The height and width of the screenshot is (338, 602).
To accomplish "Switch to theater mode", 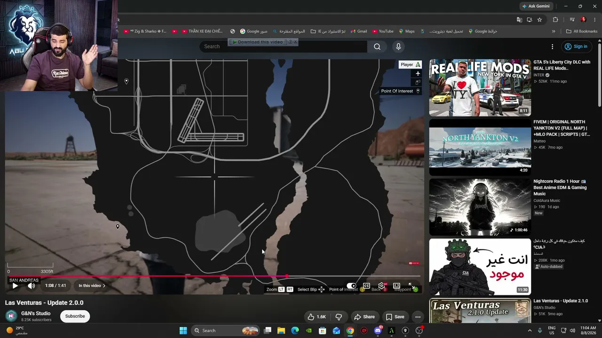I will (x=396, y=285).
